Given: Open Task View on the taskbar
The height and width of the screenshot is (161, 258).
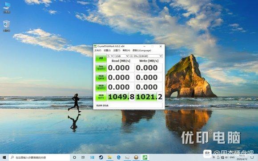Looking at the screenshot, I should (83, 157).
